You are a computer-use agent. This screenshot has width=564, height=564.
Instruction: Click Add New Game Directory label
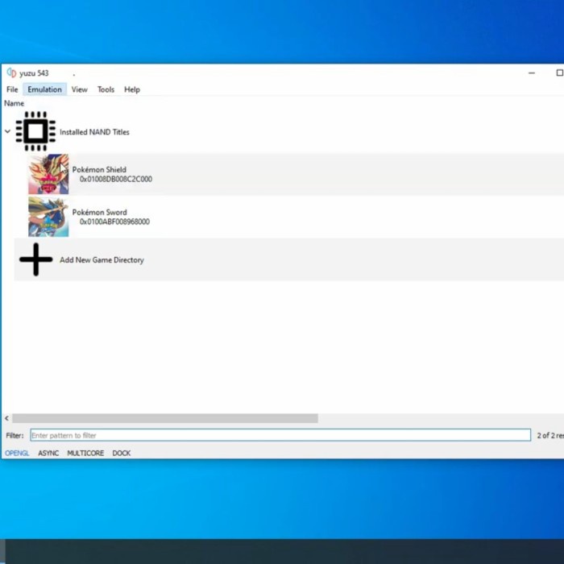pos(102,260)
